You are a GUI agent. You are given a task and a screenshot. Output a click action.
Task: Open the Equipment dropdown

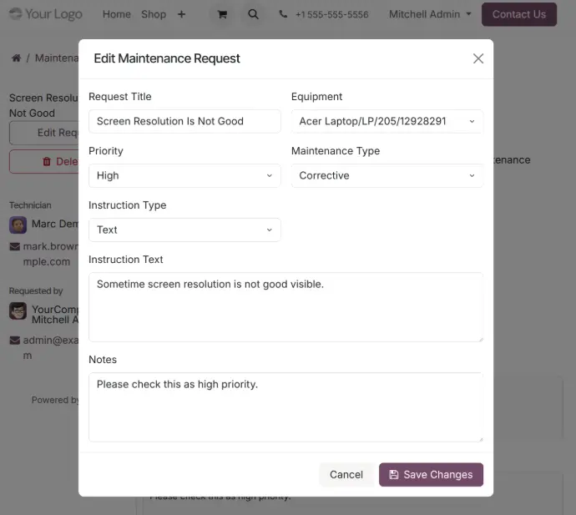pos(387,121)
